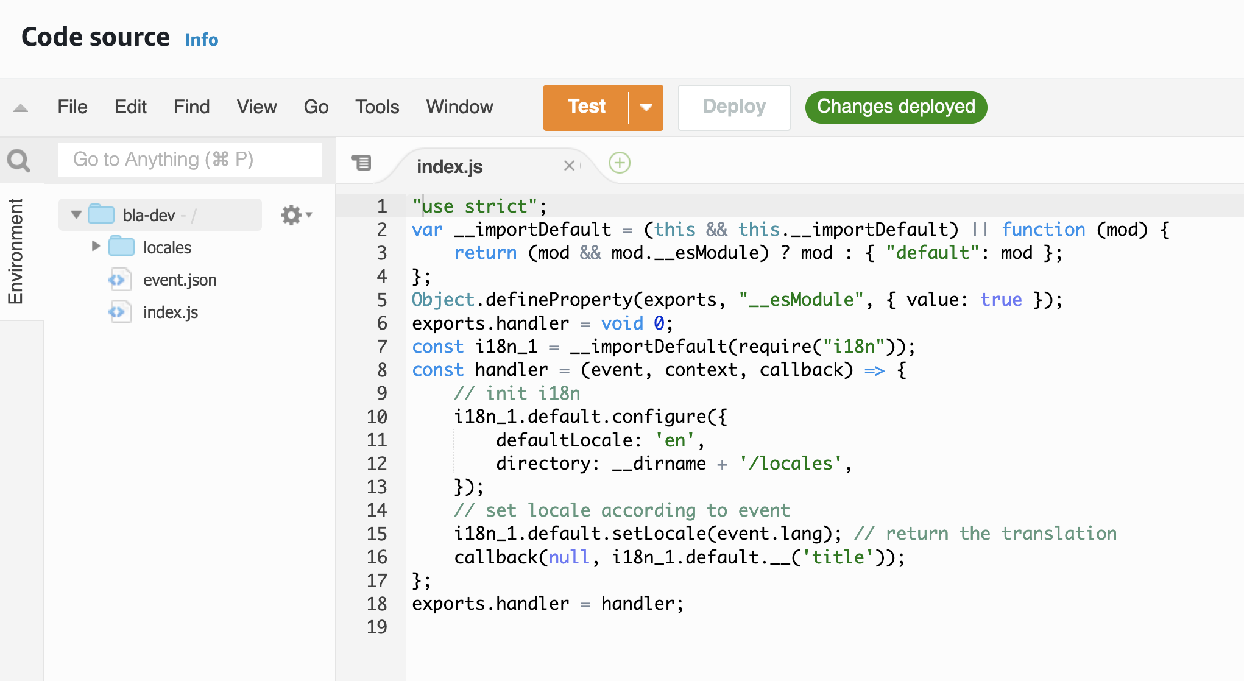Add a new tab with plus icon
Screen dimensions: 1244x681
(x=620, y=163)
